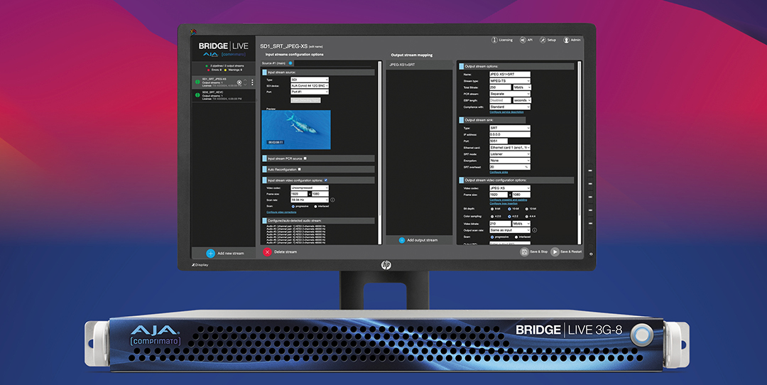Click the Save & Stop disk icon
The height and width of the screenshot is (385, 767).
tap(524, 252)
